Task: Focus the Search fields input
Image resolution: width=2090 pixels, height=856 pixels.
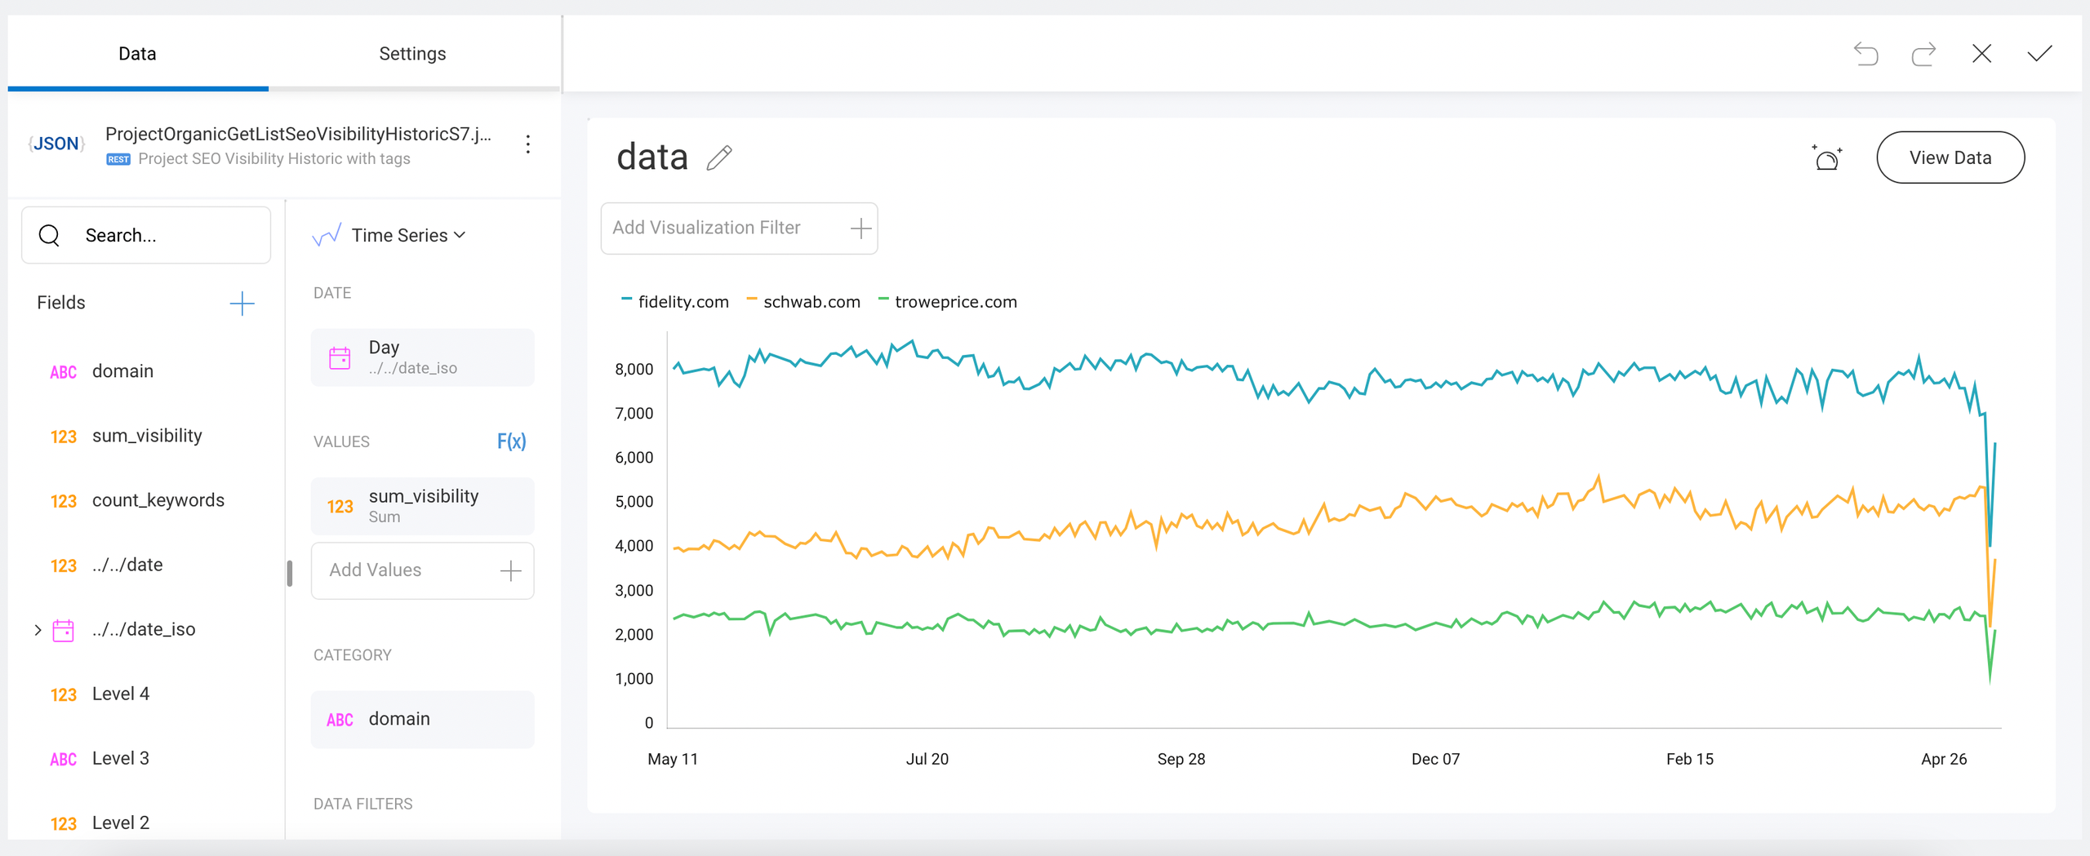Action: tap(146, 236)
